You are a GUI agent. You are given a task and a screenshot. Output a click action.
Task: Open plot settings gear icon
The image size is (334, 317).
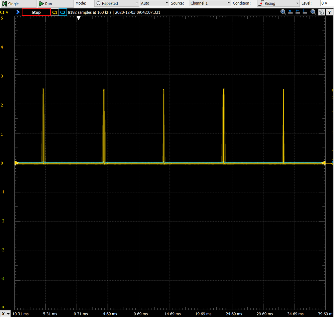[321, 12]
